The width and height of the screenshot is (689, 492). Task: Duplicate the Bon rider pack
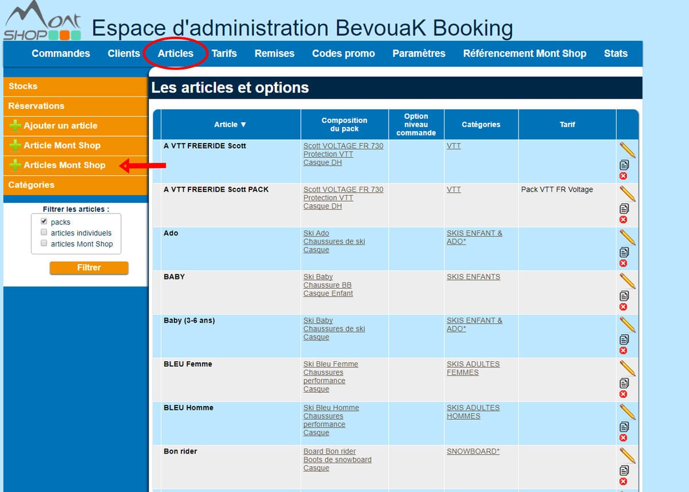624,470
